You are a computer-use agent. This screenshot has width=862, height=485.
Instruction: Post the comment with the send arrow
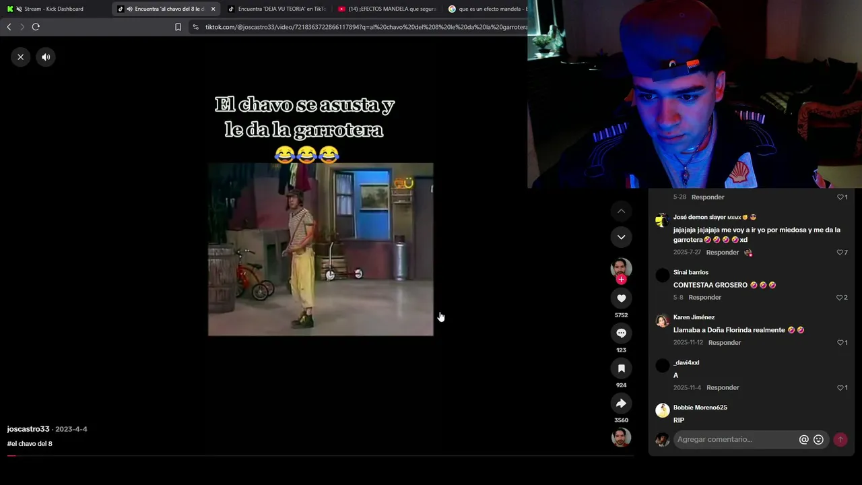[x=840, y=439]
